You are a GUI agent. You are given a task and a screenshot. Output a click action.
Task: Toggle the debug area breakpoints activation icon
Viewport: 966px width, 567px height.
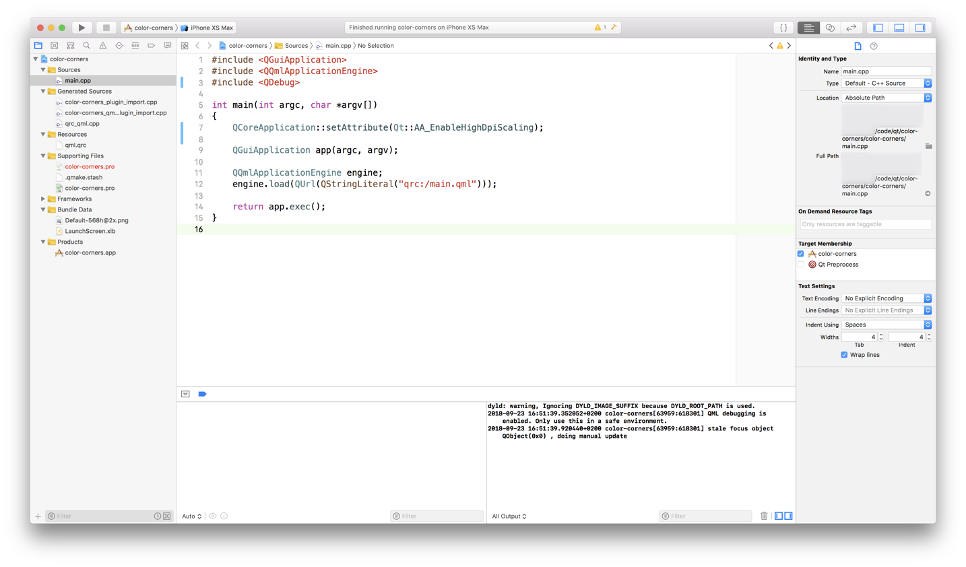coord(202,395)
